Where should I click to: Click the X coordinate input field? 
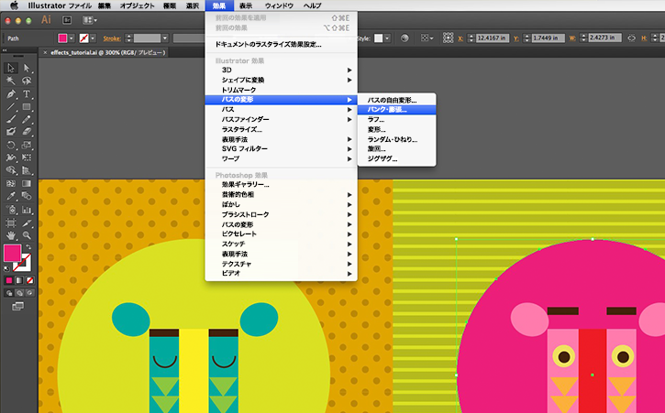tap(492, 38)
